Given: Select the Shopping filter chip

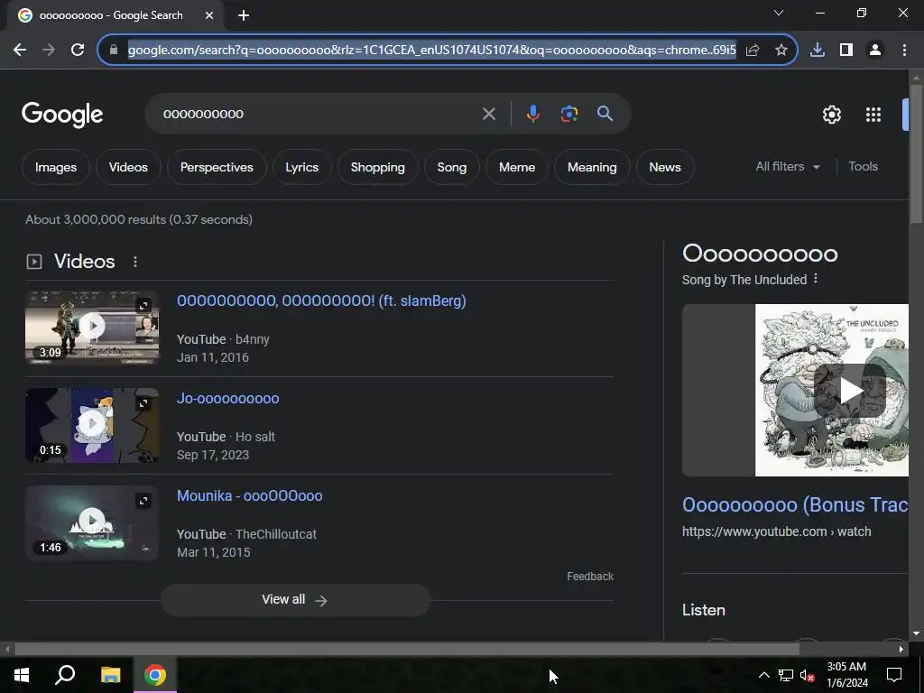Looking at the screenshot, I should pos(378,167).
